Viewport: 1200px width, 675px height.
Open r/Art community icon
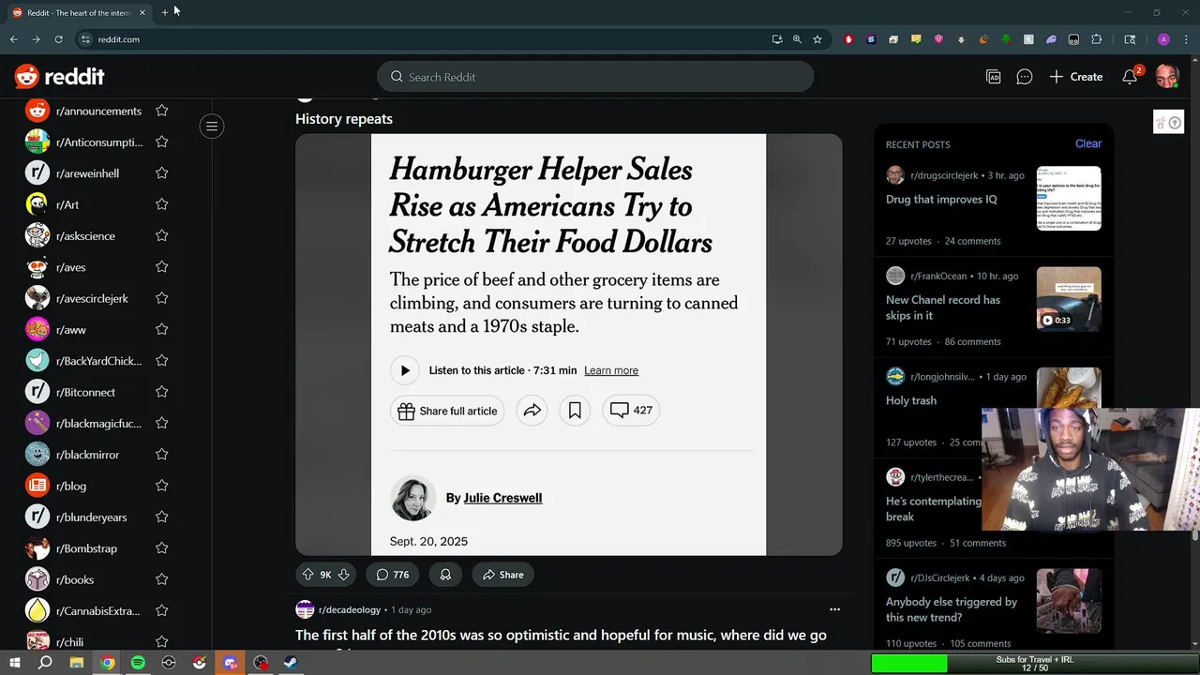click(x=37, y=204)
